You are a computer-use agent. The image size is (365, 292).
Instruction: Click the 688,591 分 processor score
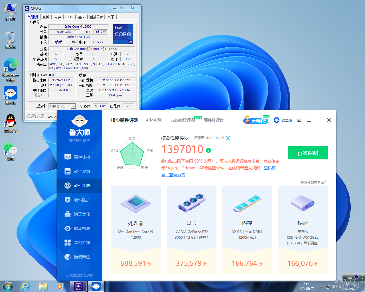coord(136,263)
